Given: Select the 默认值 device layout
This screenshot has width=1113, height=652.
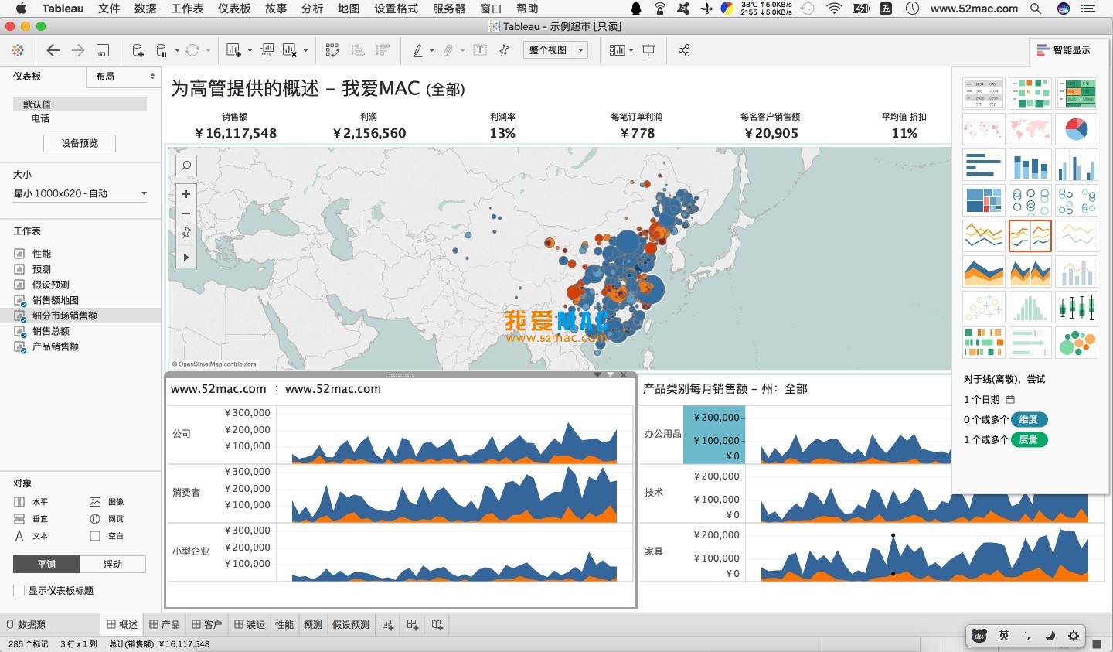Looking at the screenshot, I should tap(80, 104).
